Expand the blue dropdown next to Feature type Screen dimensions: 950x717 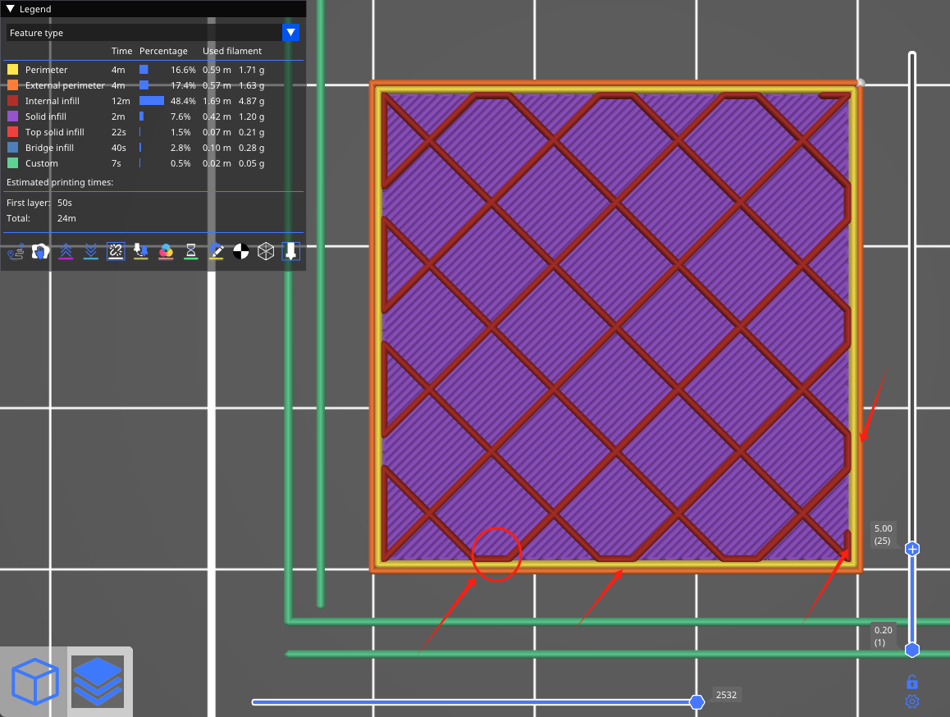coord(292,32)
